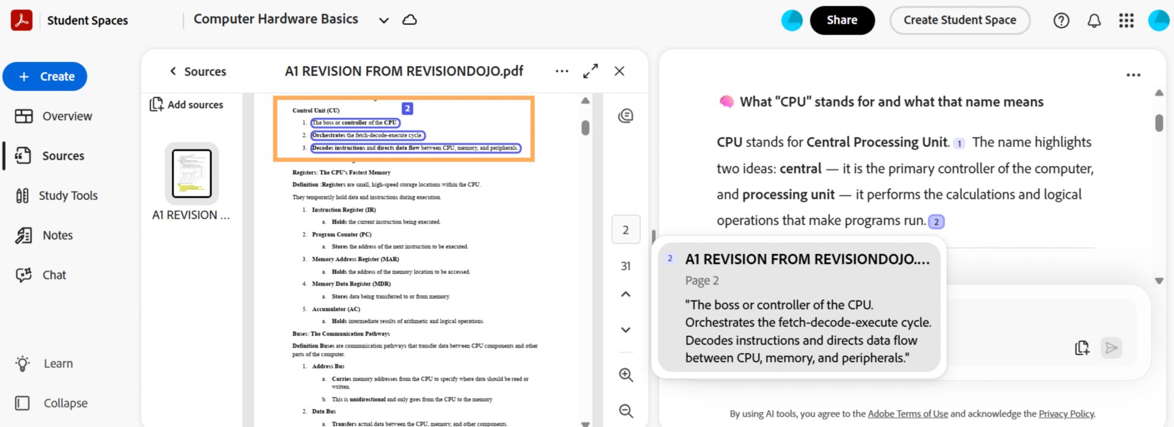1174x427 pixels.
Task: Zoom out on the PDF page
Action: coord(626,410)
